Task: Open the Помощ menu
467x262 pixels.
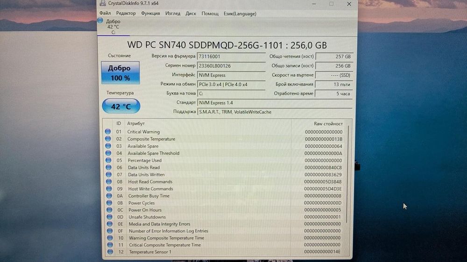Action: click(210, 13)
